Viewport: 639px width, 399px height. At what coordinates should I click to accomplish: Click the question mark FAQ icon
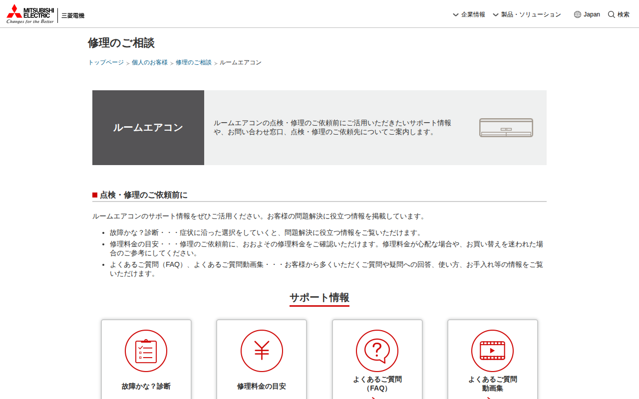(377, 351)
